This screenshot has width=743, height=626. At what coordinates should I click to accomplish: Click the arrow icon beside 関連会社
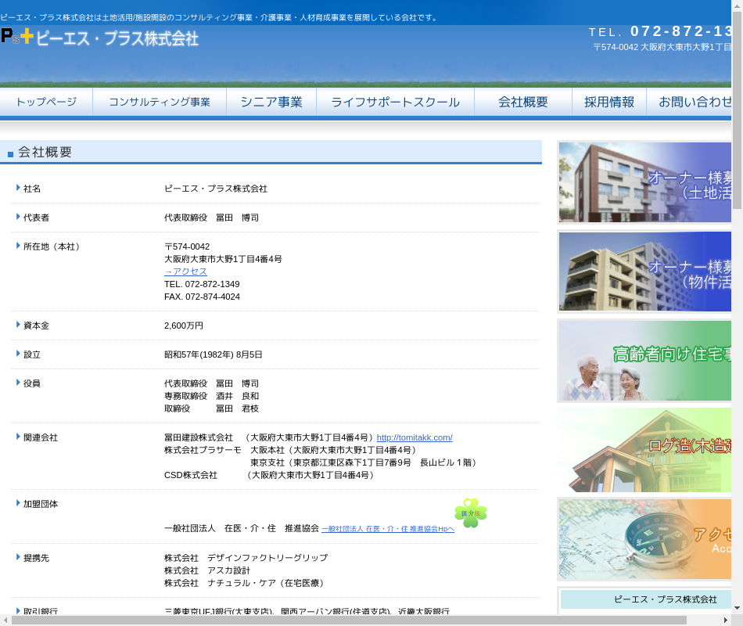pyautogui.click(x=18, y=437)
